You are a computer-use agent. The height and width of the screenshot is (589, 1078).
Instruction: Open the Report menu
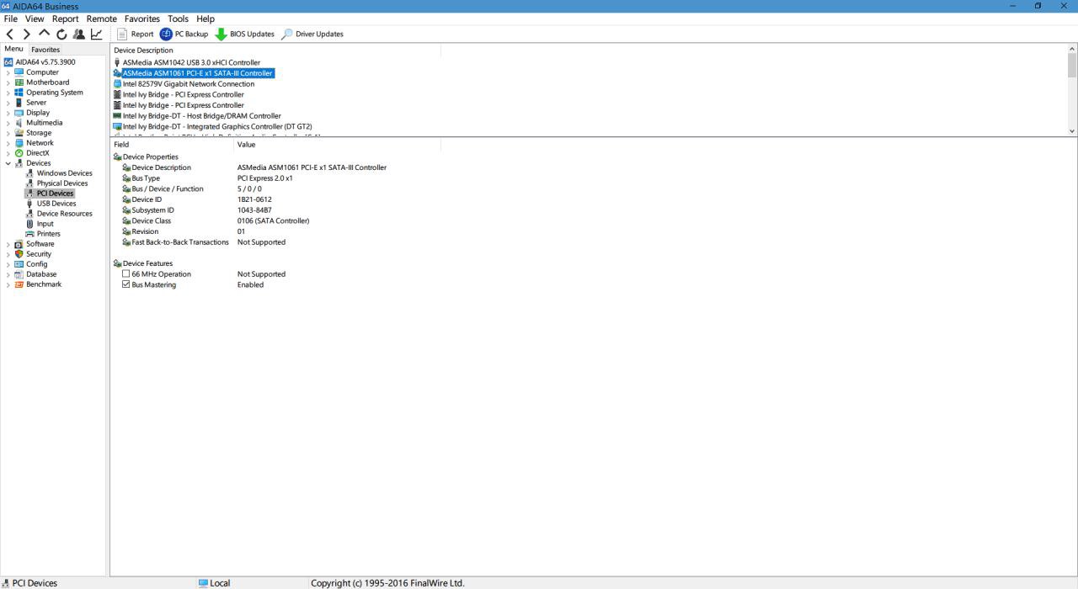(x=66, y=19)
